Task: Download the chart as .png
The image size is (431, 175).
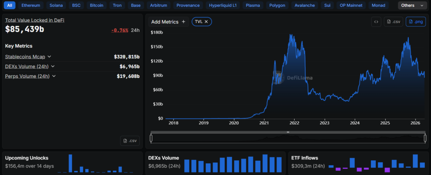Action: pos(415,22)
